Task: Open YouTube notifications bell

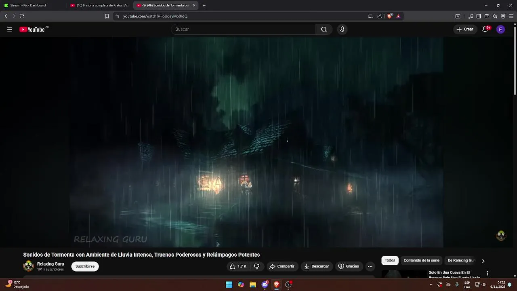Action: pos(485,29)
